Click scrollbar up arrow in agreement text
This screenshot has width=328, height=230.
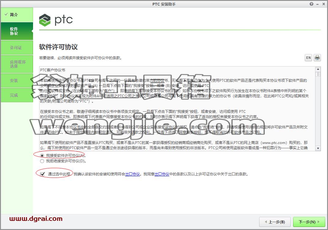tap(318, 69)
